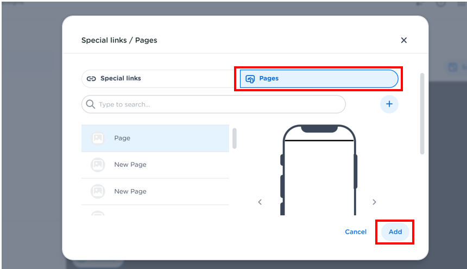Click the magnifier icon in the search box
The image size is (467, 269).
(x=91, y=104)
